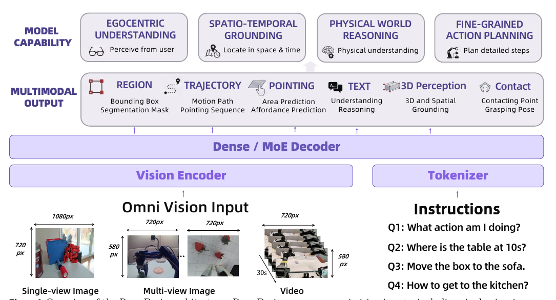This screenshot has height=300, width=556.
Task: Click 'Pointing Sequence' text
Action: (212, 110)
